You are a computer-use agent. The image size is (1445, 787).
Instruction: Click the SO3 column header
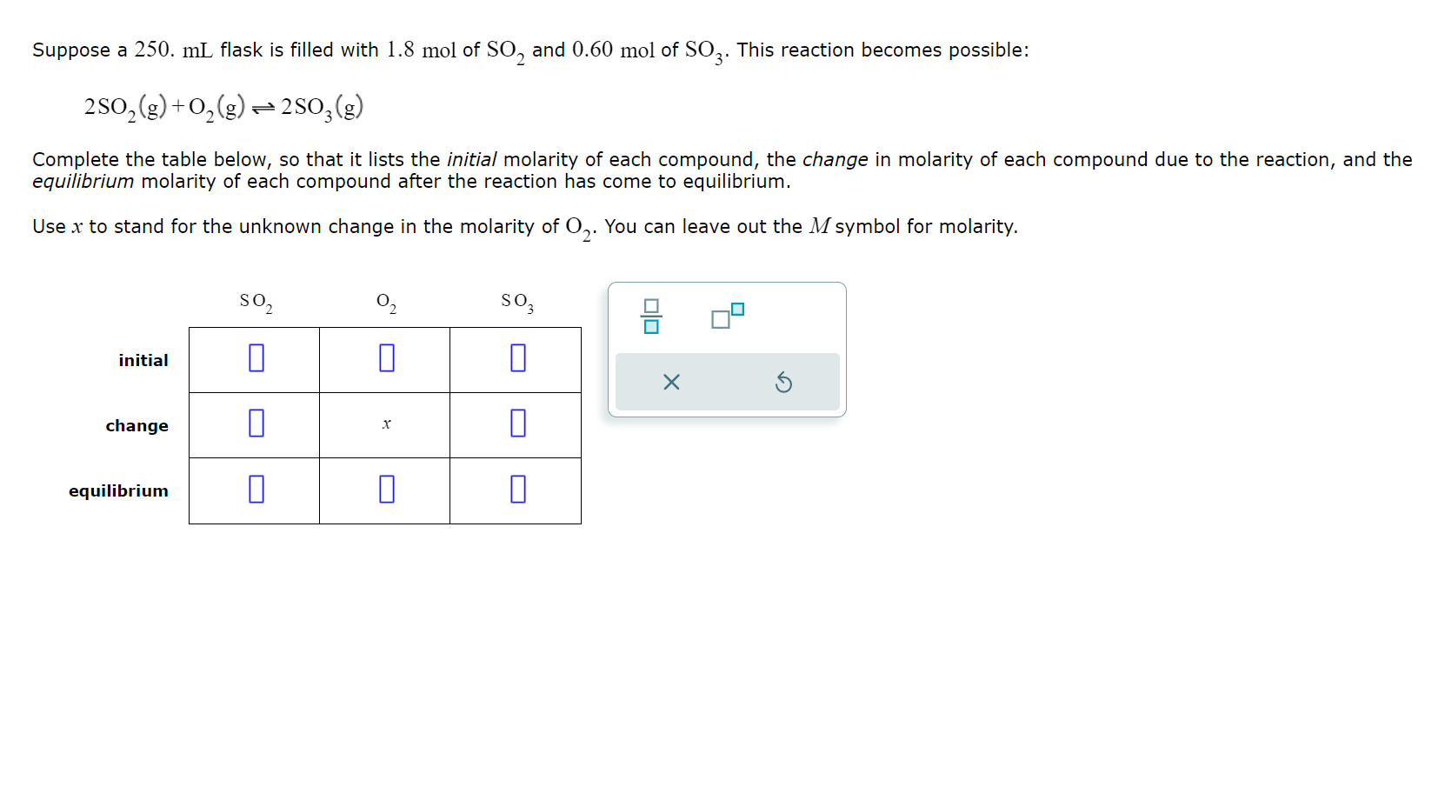pos(516,302)
